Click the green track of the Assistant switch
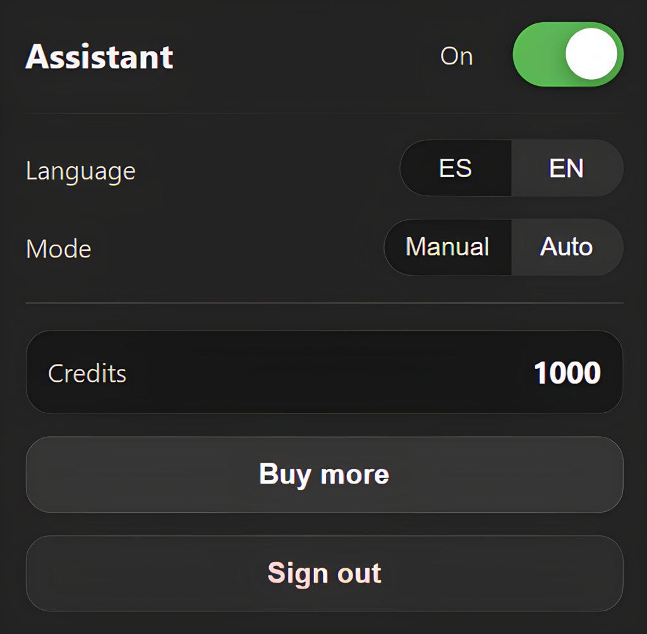Viewport: 647px width, 634px height. click(538, 54)
